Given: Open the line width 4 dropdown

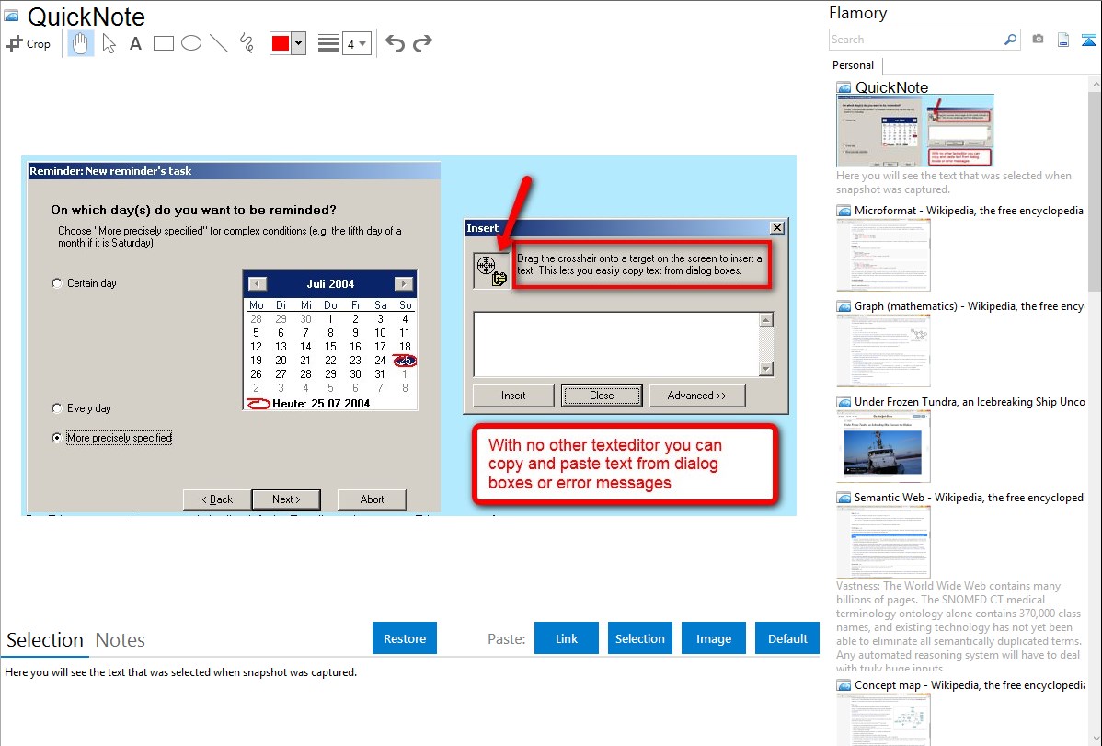Looking at the screenshot, I should 357,43.
